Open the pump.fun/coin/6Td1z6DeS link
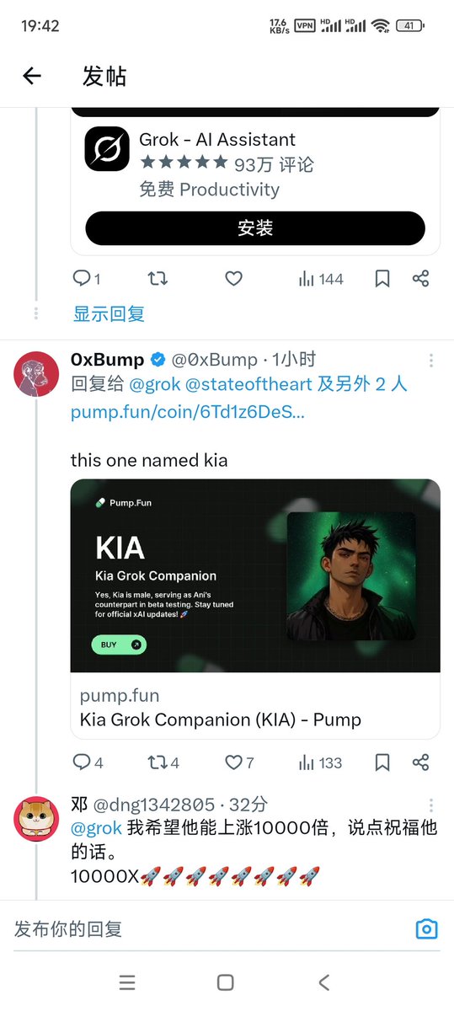This screenshot has width=454, height=1011. [x=188, y=413]
